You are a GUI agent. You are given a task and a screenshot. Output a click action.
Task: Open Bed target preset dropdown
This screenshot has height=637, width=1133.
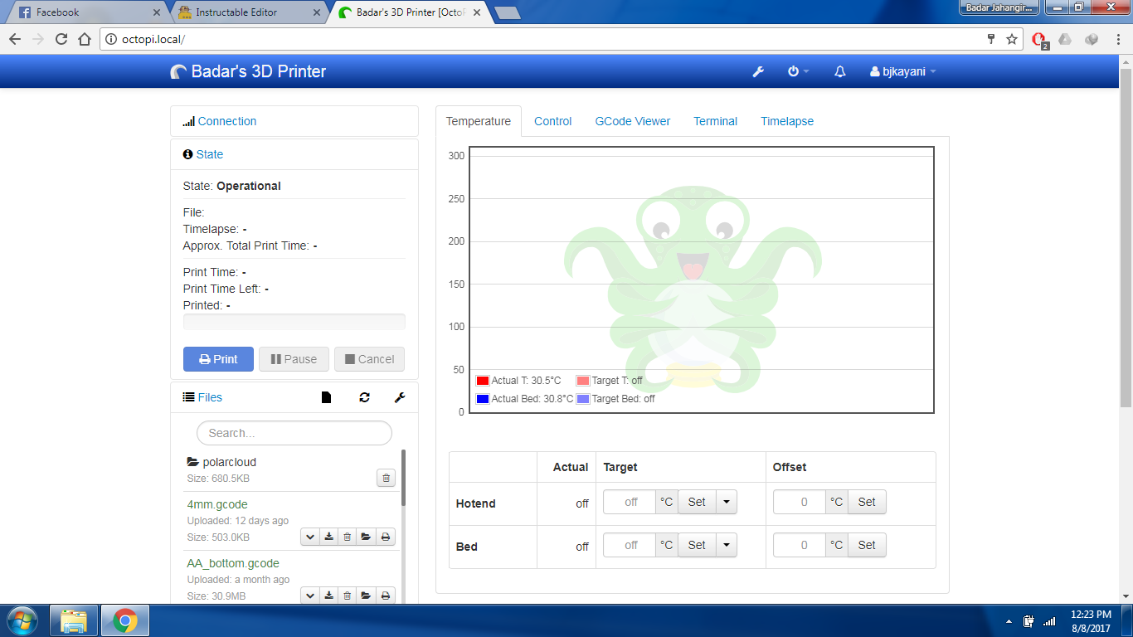click(x=727, y=545)
